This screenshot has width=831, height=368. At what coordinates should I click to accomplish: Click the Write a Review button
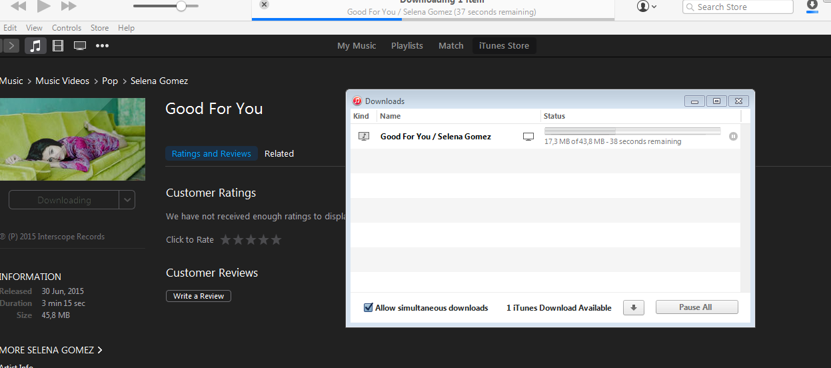tap(199, 296)
